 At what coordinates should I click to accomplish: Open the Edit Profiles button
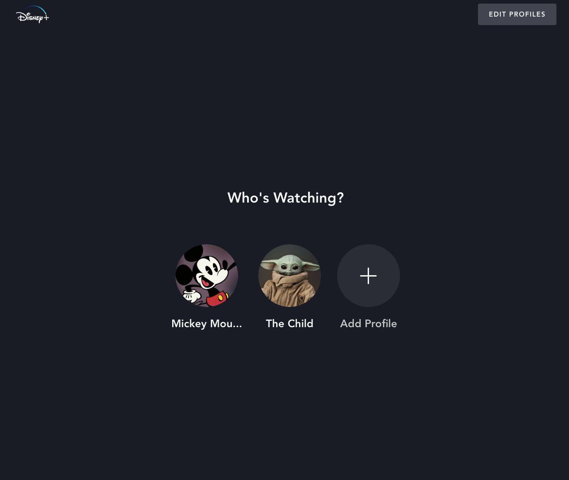pos(517,14)
